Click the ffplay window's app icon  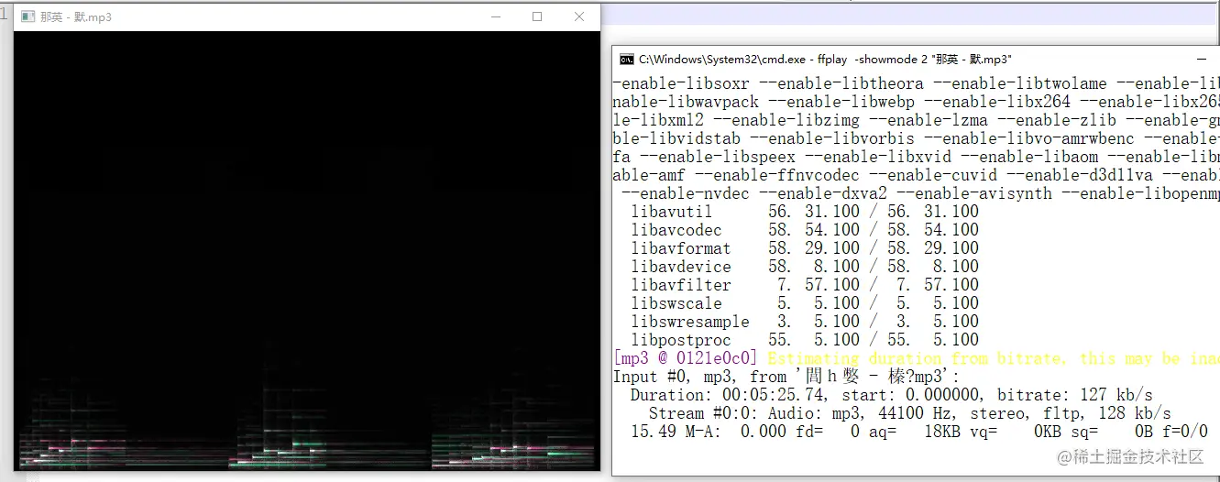click(27, 16)
